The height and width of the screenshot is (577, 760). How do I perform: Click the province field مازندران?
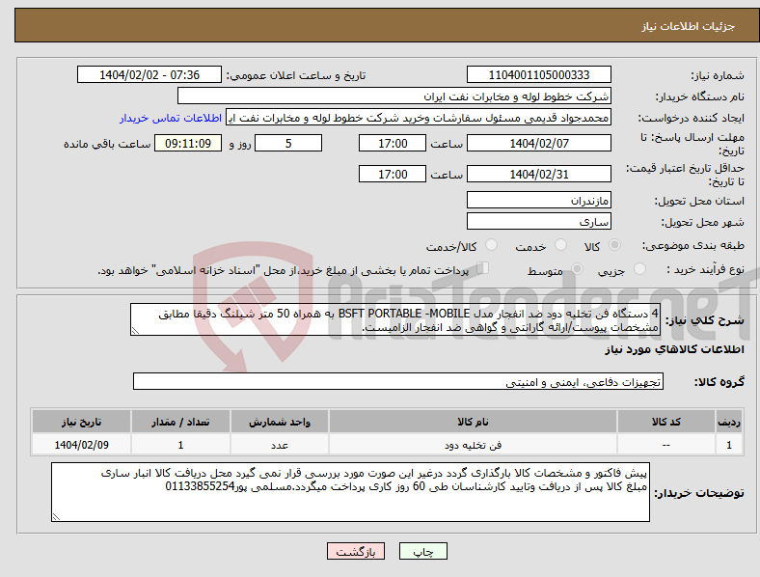(539, 200)
